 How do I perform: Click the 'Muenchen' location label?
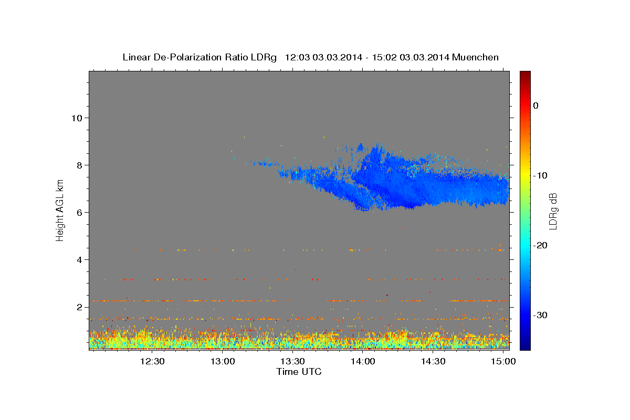[475, 57]
